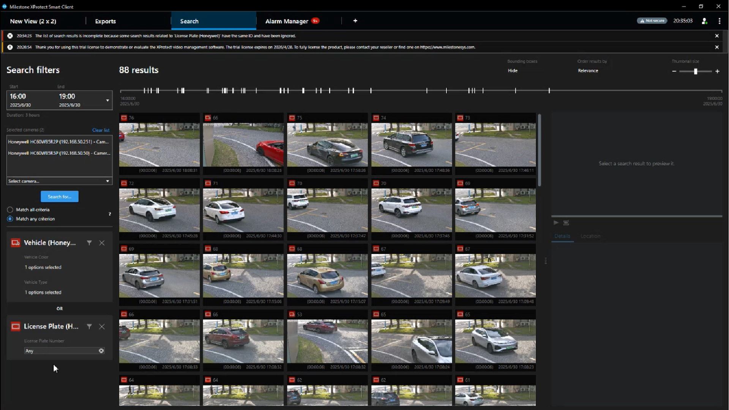Click license plate icon on result 61
Viewport: 729px width, 410px height.
[x=460, y=380]
